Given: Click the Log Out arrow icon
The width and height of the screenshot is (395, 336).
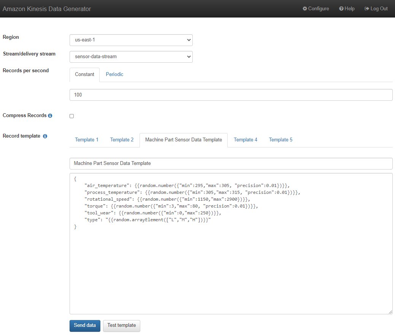Looking at the screenshot, I should (x=367, y=9).
